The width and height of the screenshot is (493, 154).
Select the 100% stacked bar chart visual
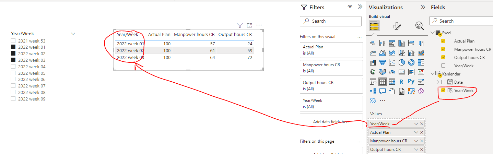coord(411,44)
